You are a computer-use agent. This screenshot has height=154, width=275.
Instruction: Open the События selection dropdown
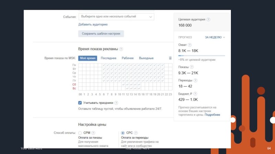[116, 16]
